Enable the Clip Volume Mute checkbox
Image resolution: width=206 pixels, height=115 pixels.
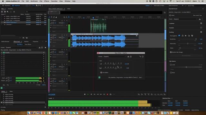point(171,73)
